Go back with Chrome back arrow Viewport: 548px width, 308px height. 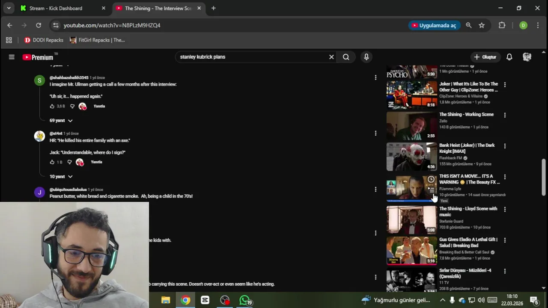pos(10,25)
